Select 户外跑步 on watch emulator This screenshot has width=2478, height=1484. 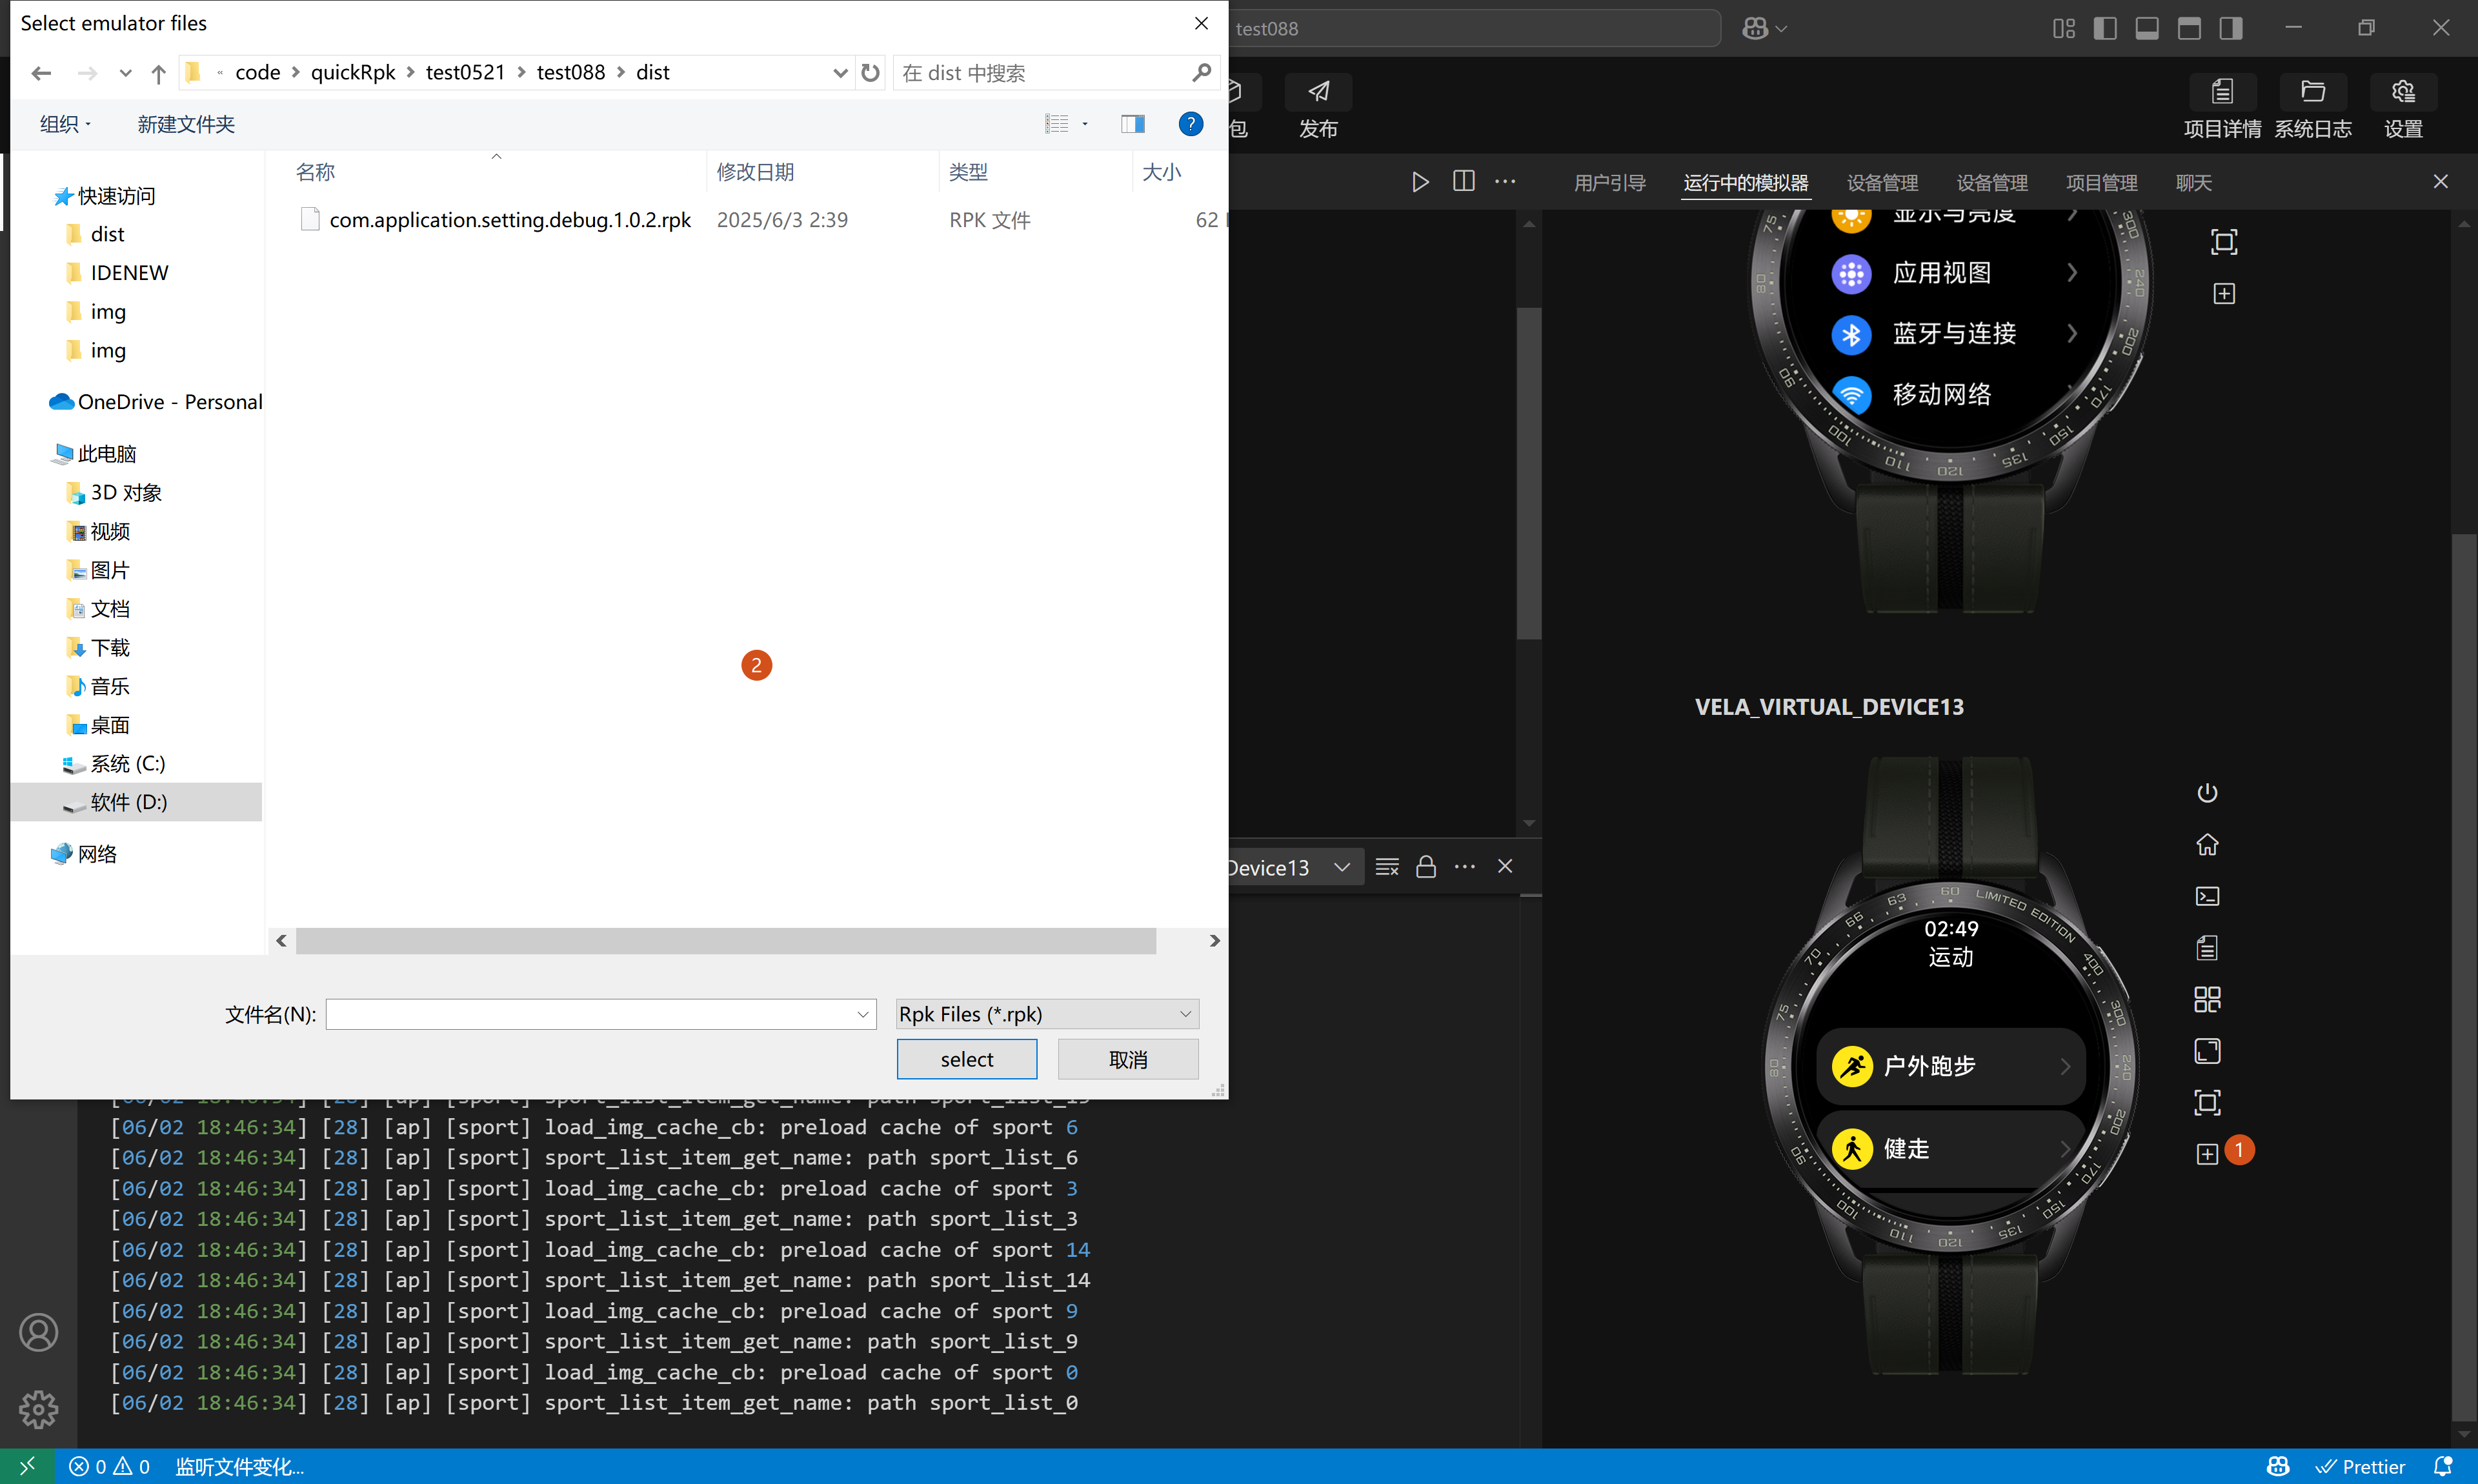click(x=1950, y=1066)
